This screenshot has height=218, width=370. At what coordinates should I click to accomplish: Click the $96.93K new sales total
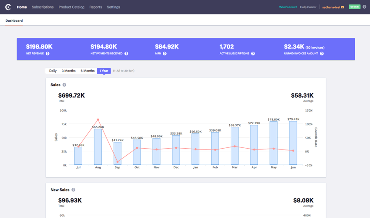tap(70, 201)
